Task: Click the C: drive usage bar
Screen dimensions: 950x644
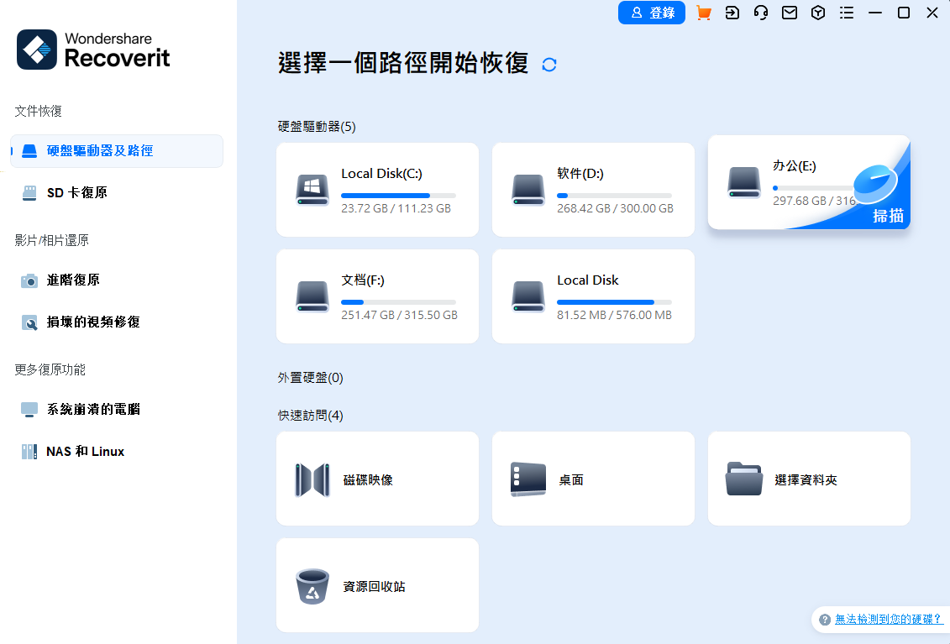Action: pos(398,196)
